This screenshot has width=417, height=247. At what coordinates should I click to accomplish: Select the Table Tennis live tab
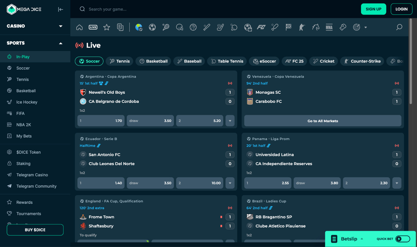pos(227,61)
